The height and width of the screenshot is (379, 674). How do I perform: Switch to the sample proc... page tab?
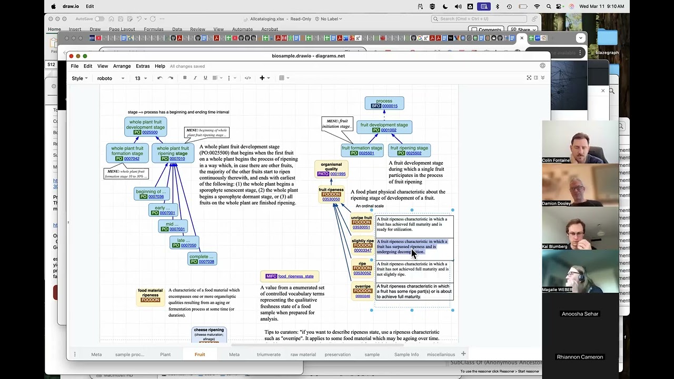click(130, 354)
